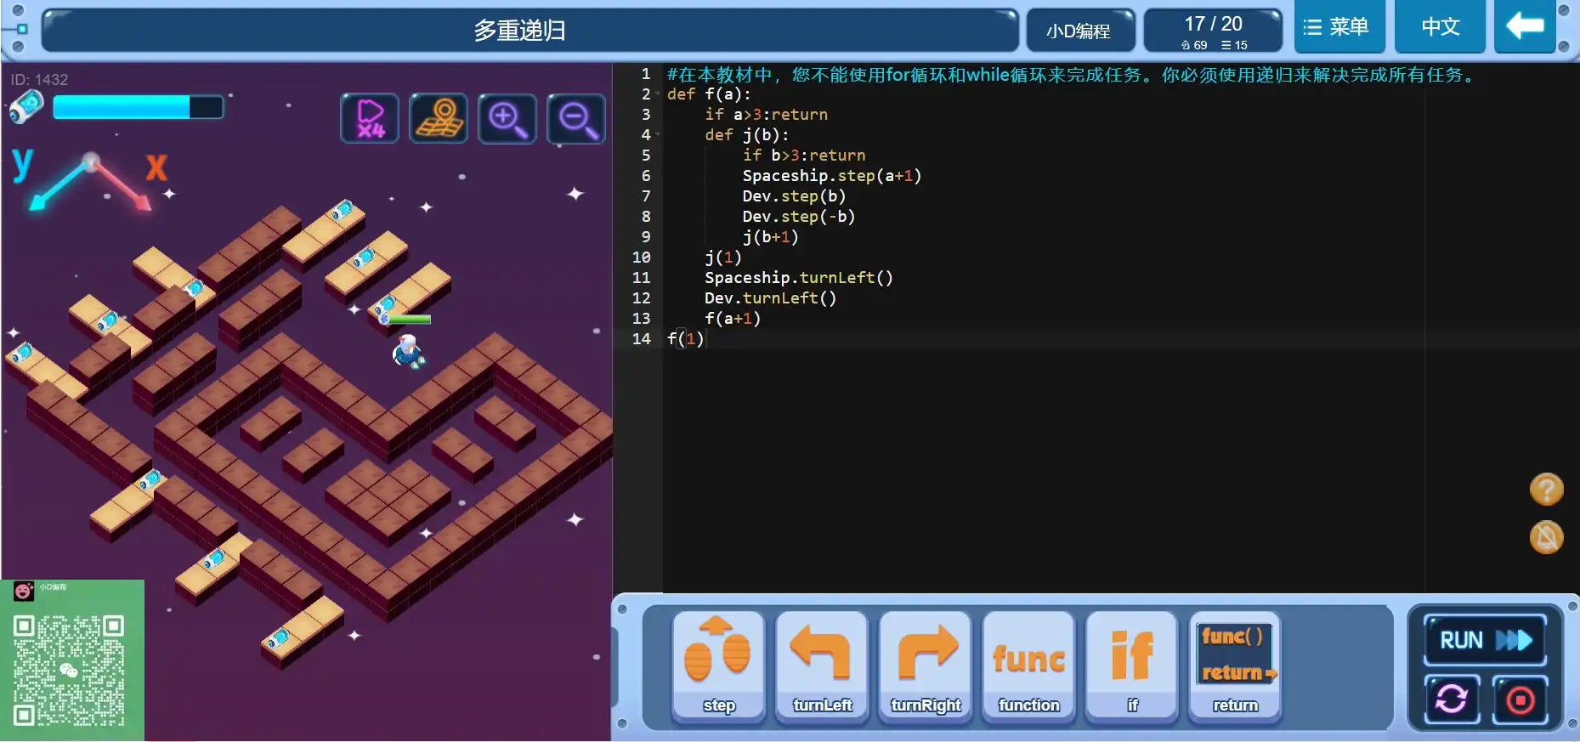Viewport: 1580px width, 742px height.
Task: Zoom in on the game map
Action: [507, 118]
